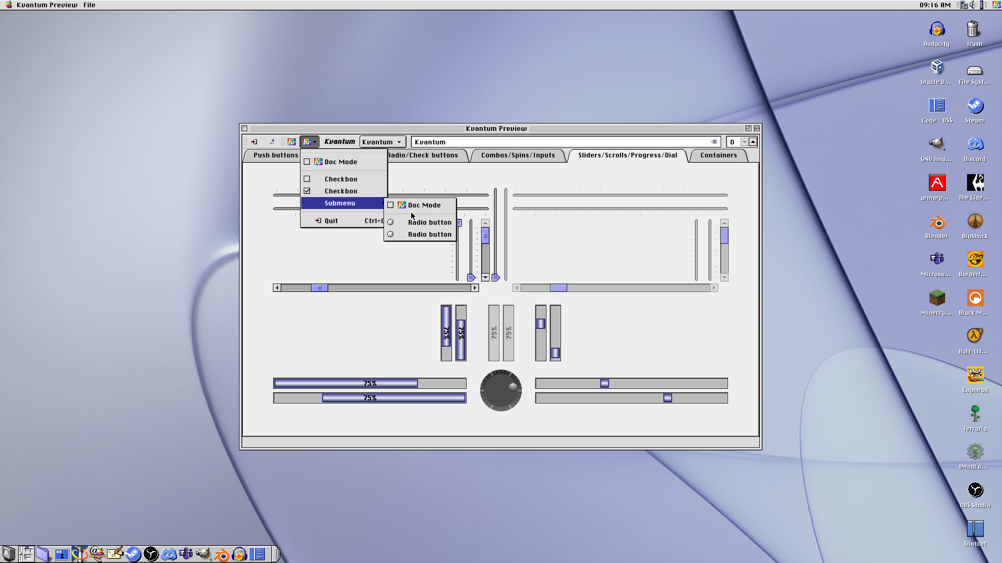Open Steam desktop icon

pyautogui.click(x=974, y=111)
